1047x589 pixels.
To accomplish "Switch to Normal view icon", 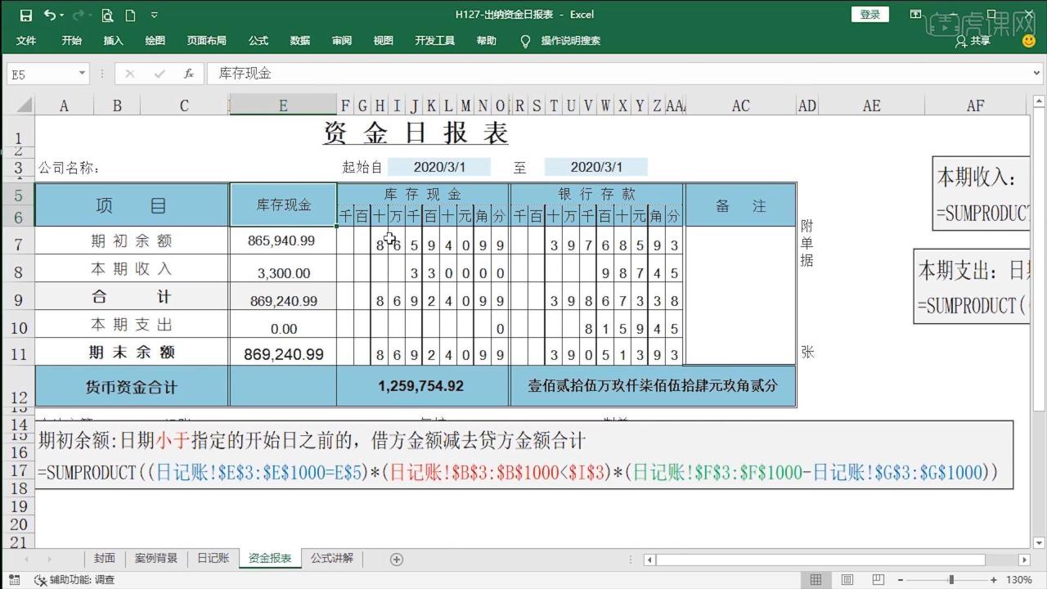I will click(816, 579).
